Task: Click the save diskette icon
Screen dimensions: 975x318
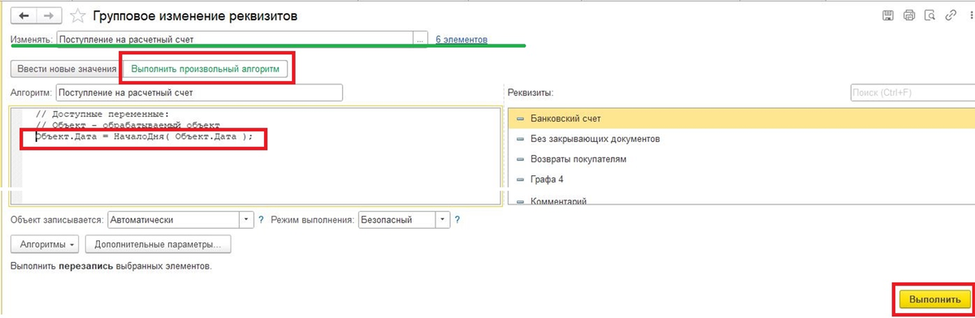Action: tap(888, 15)
